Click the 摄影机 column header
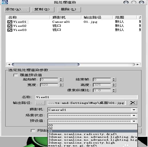148x147 pixels. click(65, 18)
